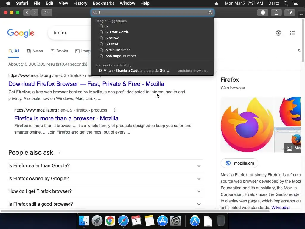Click the large Firefox logo image
The height and width of the screenshot is (229, 305).
tap(247, 125)
